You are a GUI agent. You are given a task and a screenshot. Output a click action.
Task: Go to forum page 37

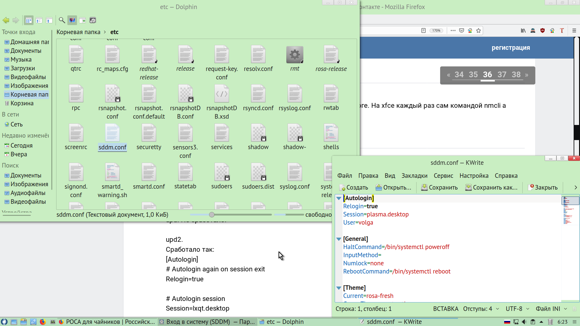tap(502, 75)
